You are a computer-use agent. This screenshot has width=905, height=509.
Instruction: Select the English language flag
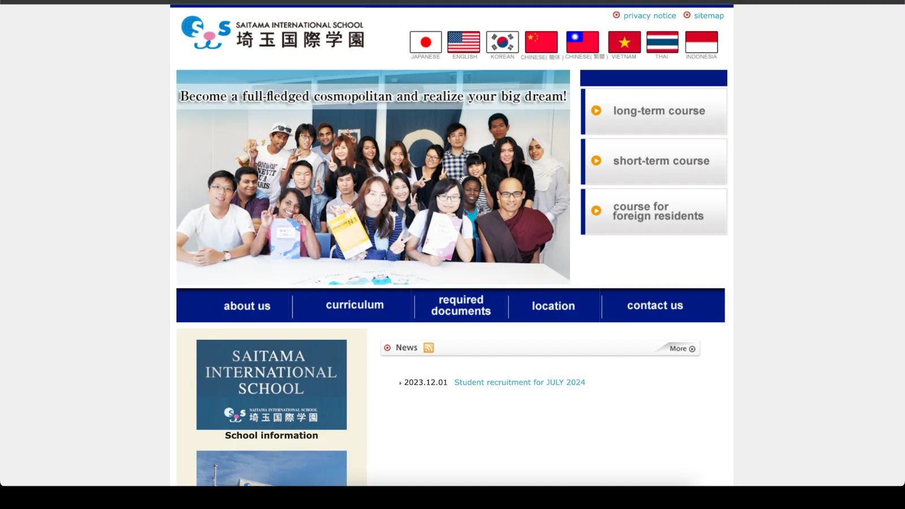click(464, 41)
